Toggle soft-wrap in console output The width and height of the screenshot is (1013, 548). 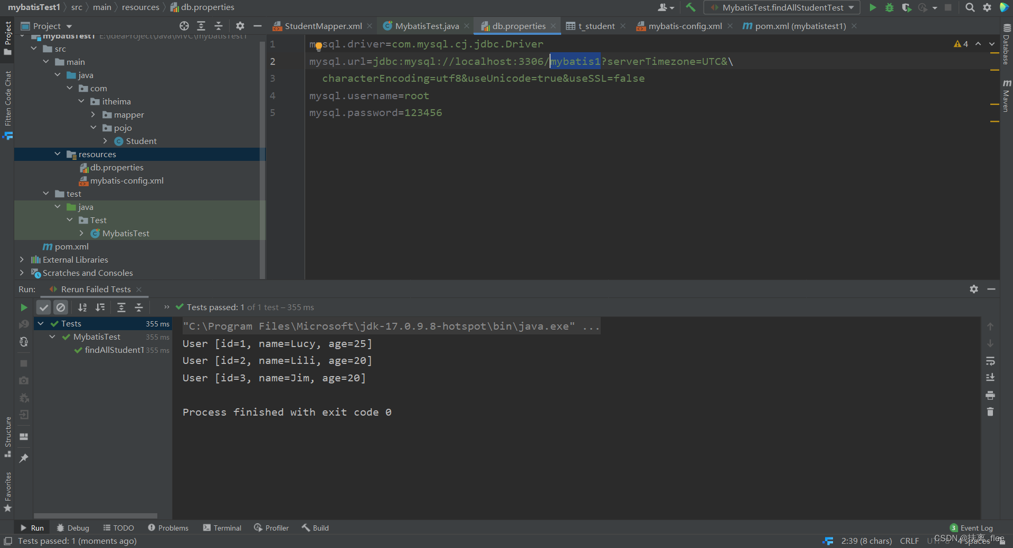pos(990,361)
